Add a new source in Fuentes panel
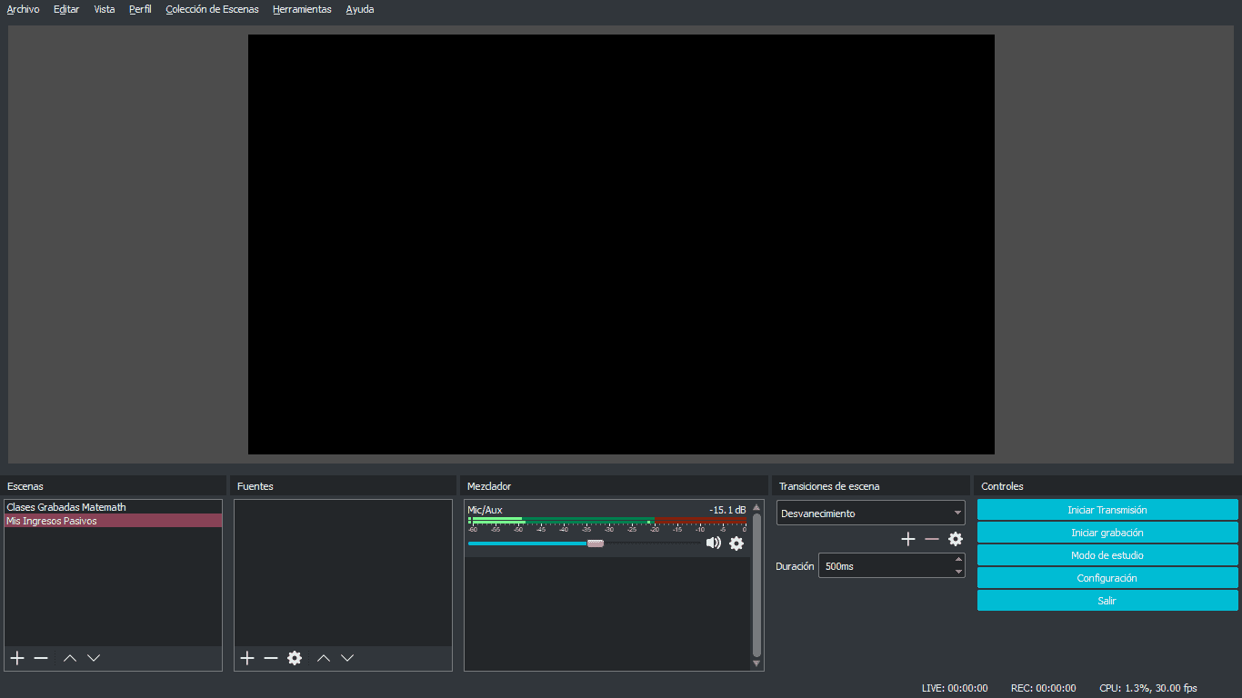 (247, 658)
